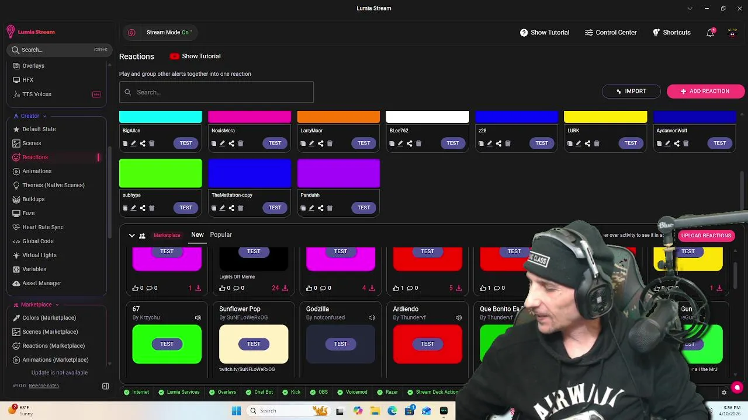Duplicate the subhype reaction
Screen dimensions: 748x420
click(x=125, y=208)
